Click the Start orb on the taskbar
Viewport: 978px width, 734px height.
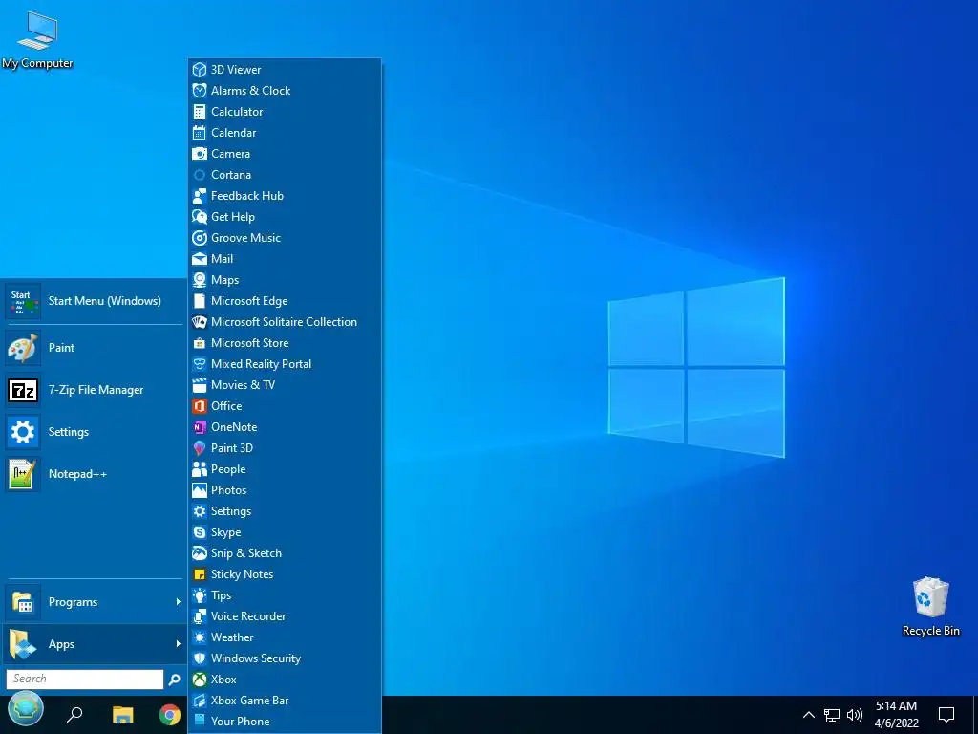[26, 711]
